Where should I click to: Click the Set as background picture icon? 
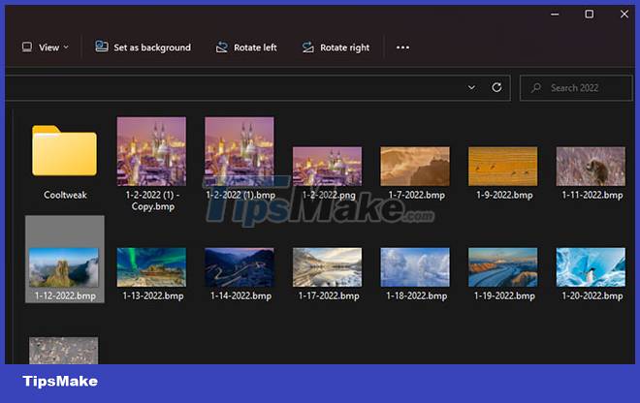point(102,46)
